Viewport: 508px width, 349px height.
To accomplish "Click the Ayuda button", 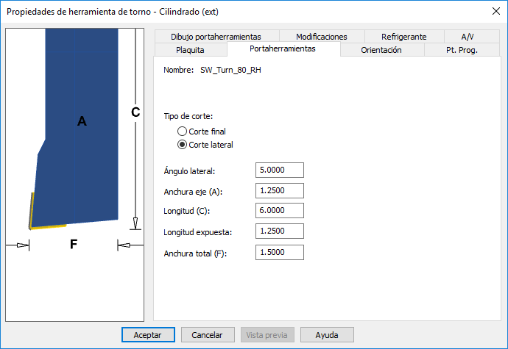I will tap(327, 335).
